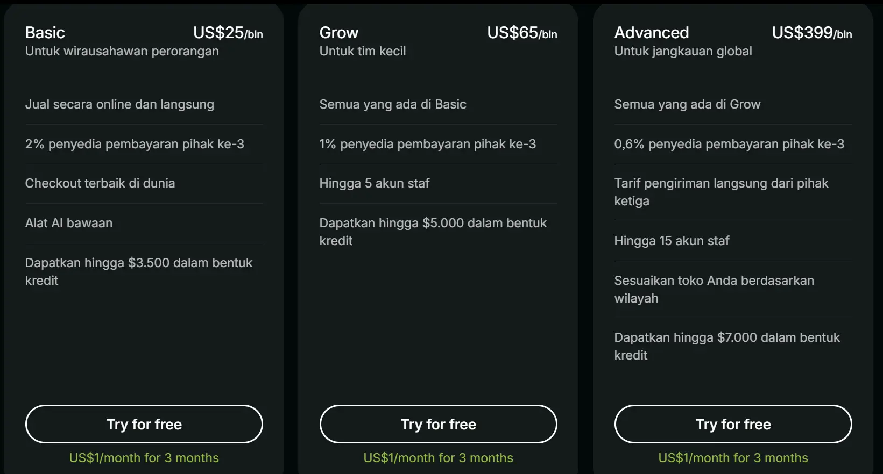Click US$1/month offer below Grow button

point(438,458)
